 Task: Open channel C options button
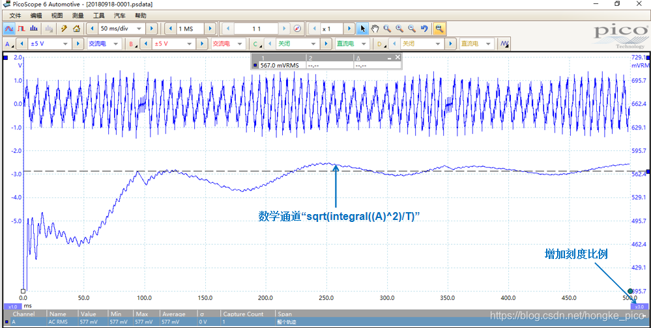click(x=257, y=44)
